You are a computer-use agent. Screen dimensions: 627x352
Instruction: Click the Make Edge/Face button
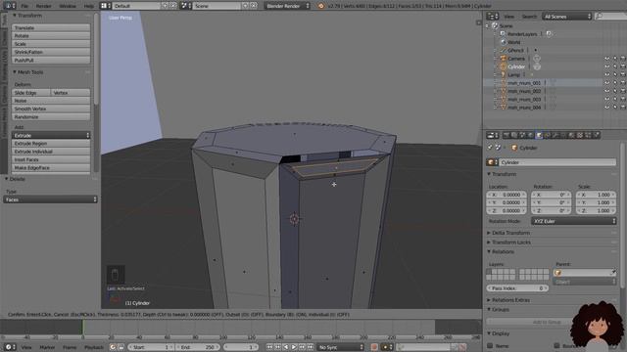pyautogui.click(x=51, y=167)
